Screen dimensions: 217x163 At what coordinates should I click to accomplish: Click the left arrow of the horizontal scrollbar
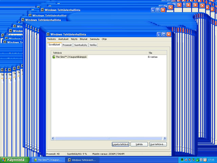click(53, 138)
